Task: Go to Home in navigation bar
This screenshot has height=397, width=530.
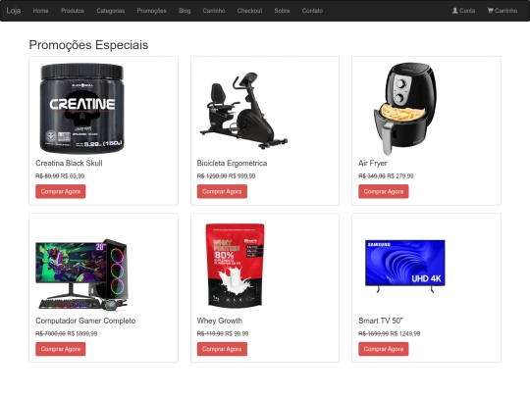Action: [40, 11]
